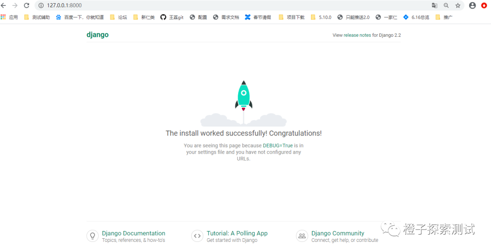Reload the page with the refresh icon
Image resolution: width=491 pixels, height=251 pixels.
27,5
